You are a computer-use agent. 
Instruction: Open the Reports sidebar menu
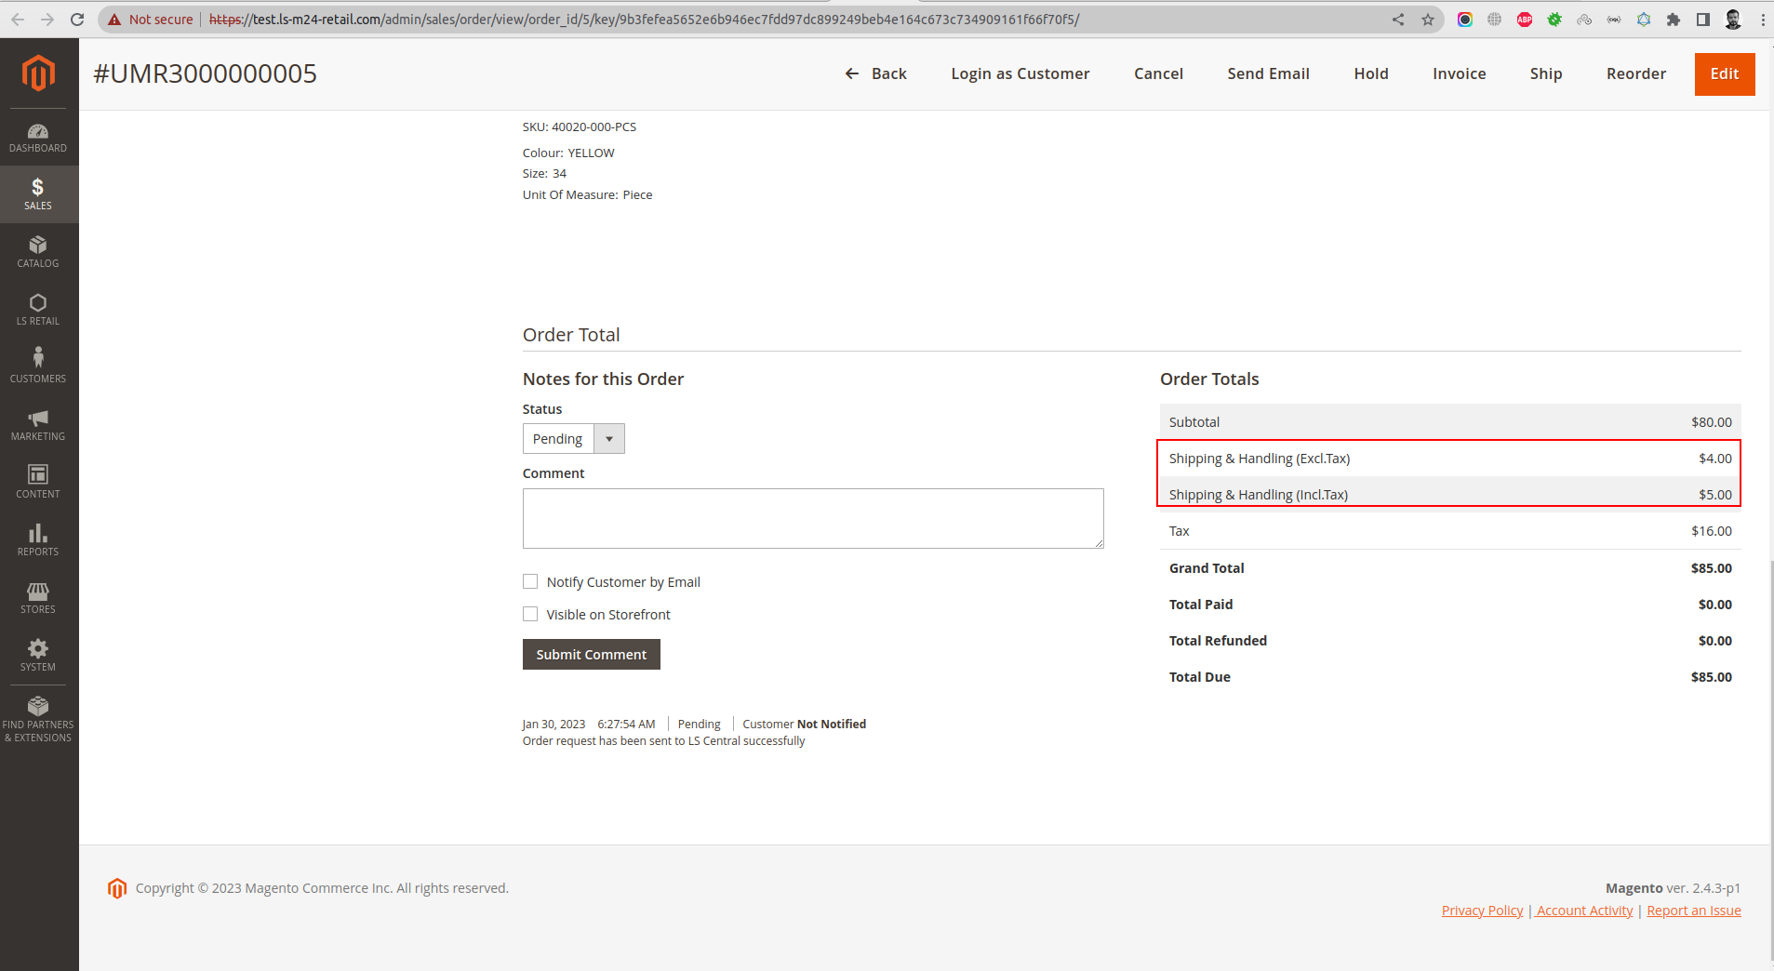[38, 539]
